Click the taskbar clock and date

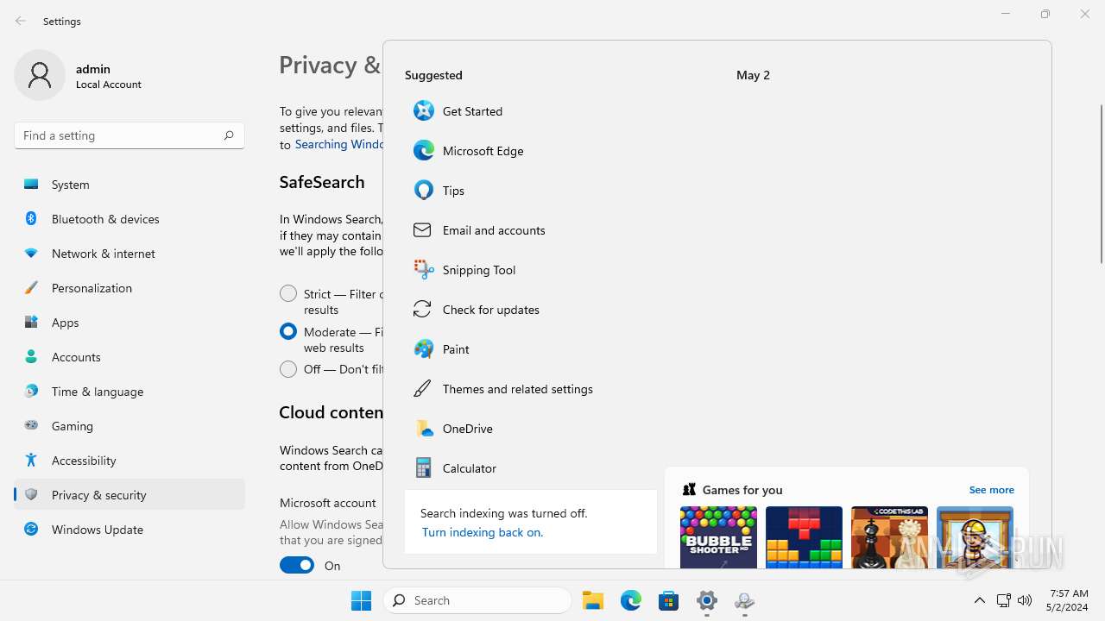1069,600
